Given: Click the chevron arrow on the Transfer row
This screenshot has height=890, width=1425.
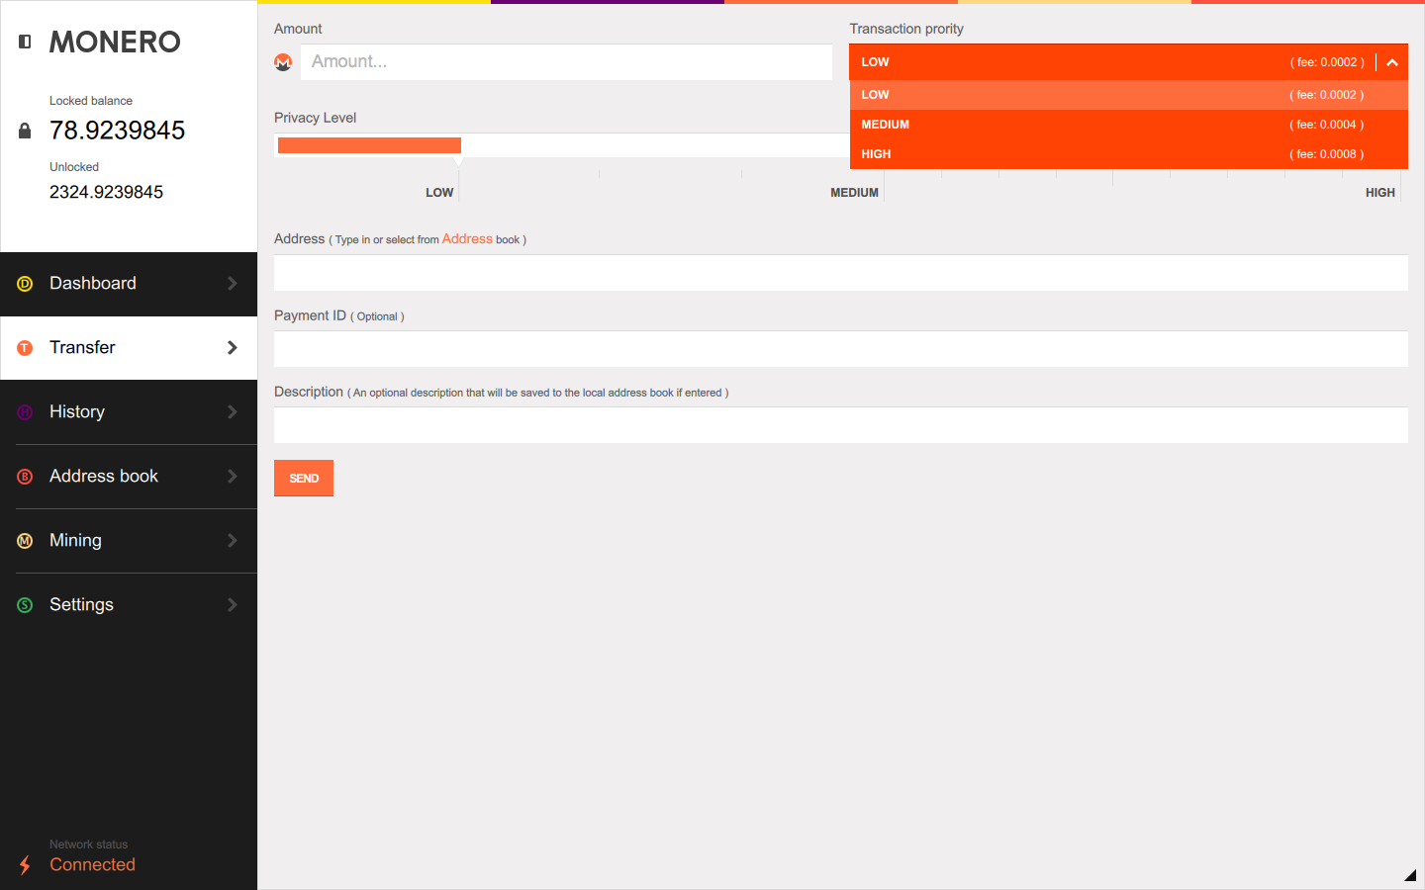Looking at the screenshot, I should [x=233, y=348].
